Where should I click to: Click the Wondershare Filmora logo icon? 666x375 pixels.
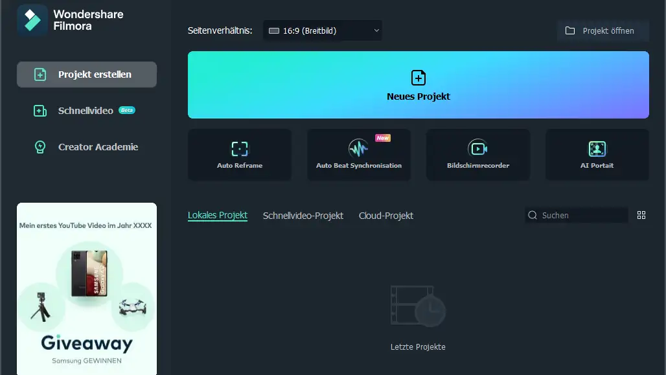click(x=32, y=20)
